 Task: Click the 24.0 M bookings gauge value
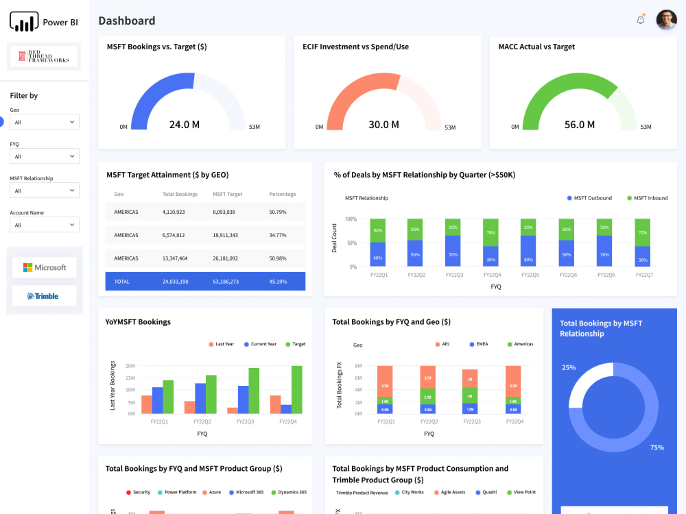click(x=184, y=125)
